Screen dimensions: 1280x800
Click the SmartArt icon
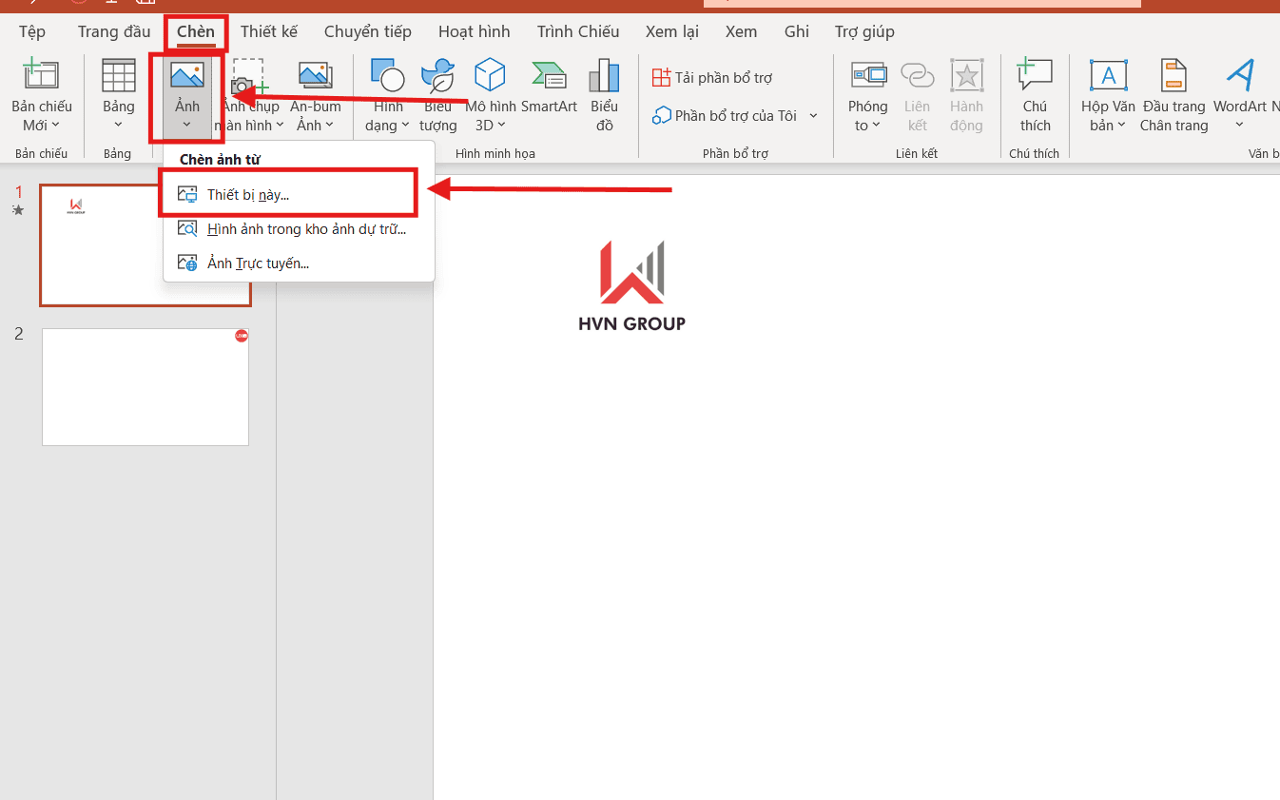(549, 76)
